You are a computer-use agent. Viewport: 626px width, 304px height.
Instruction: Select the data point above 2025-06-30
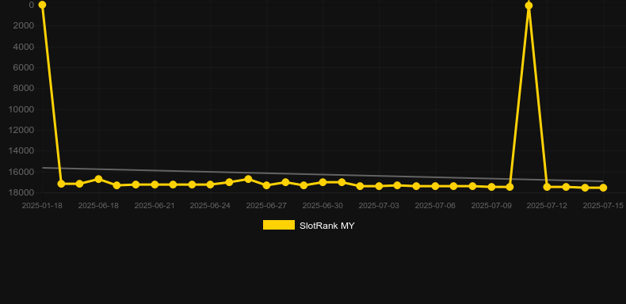pos(323,182)
